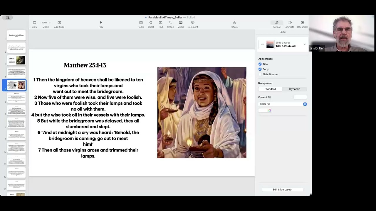Screen dimensions: 376x211
Task: Expand Slide Layout chevron
Action: coord(304,45)
